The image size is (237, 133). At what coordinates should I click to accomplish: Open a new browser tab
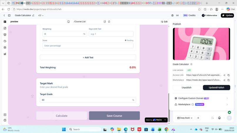(207, 3)
